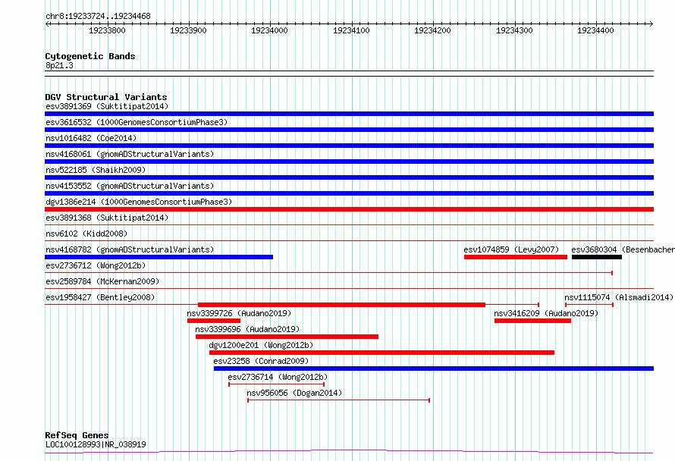The width and height of the screenshot is (675, 461).
Task: Open the nsv522185 (Shaikh2009) variant label
Action: tap(96, 170)
